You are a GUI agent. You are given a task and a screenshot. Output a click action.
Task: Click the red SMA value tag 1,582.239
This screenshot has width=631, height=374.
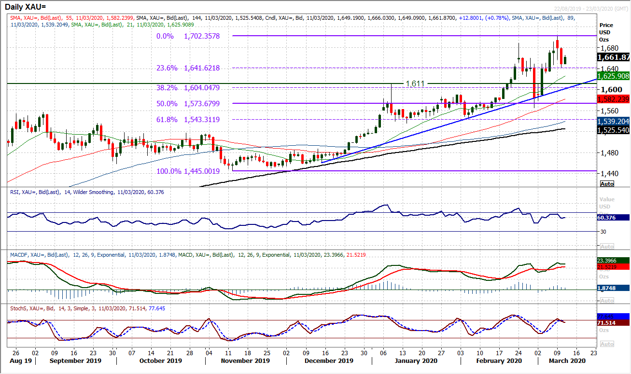pyautogui.click(x=614, y=99)
